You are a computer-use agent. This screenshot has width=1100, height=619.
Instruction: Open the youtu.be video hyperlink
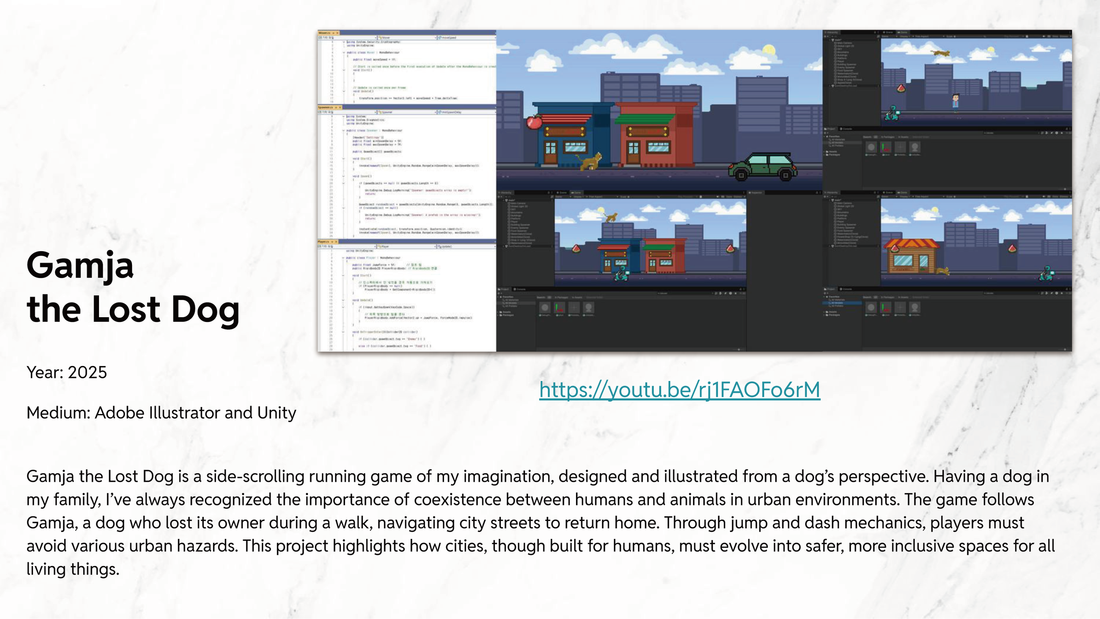pos(679,390)
